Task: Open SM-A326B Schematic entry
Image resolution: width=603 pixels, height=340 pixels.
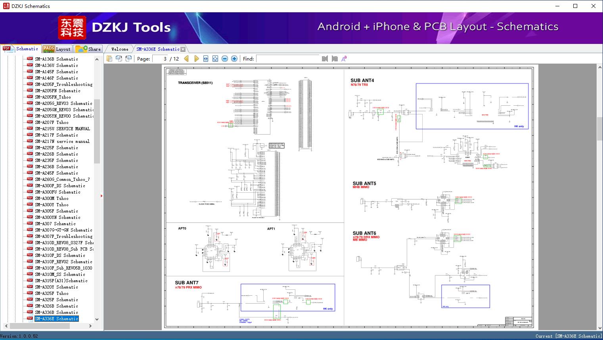Action: click(x=56, y=306)
